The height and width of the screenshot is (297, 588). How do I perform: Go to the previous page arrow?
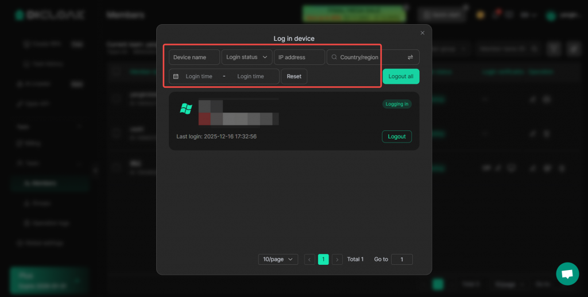tap(310, 260)
